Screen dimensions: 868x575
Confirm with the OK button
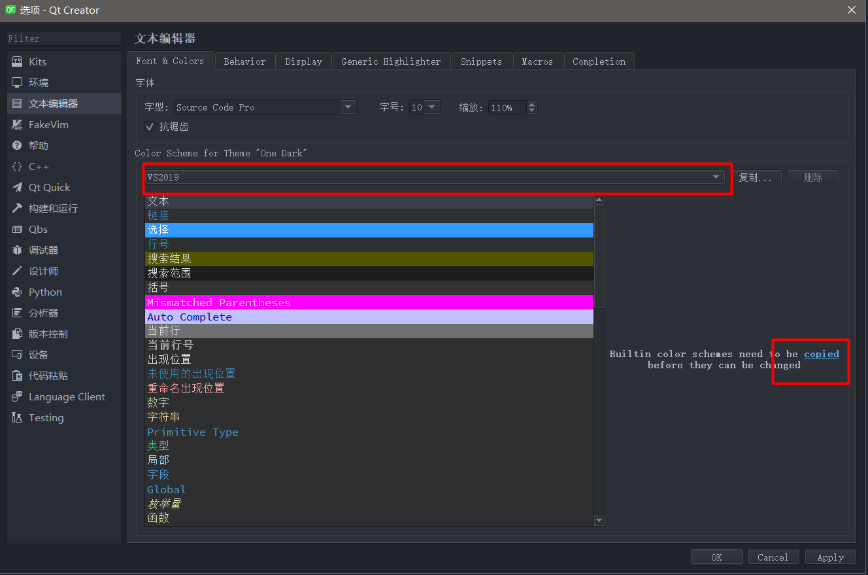(716, 557)
